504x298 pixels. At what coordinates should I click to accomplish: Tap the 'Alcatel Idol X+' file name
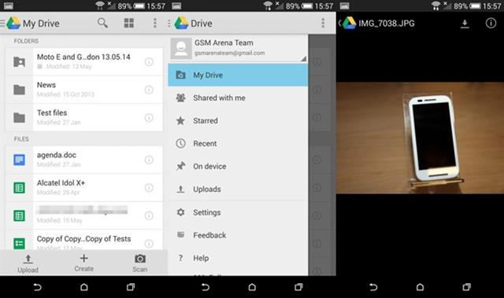pos(61,183)
